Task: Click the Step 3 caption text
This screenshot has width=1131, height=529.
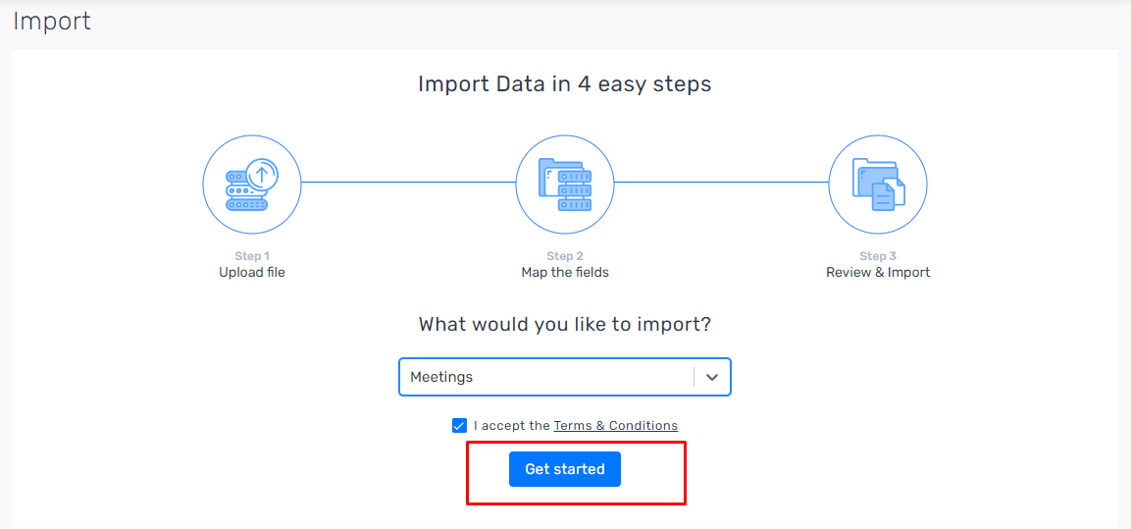Action: 878,256
